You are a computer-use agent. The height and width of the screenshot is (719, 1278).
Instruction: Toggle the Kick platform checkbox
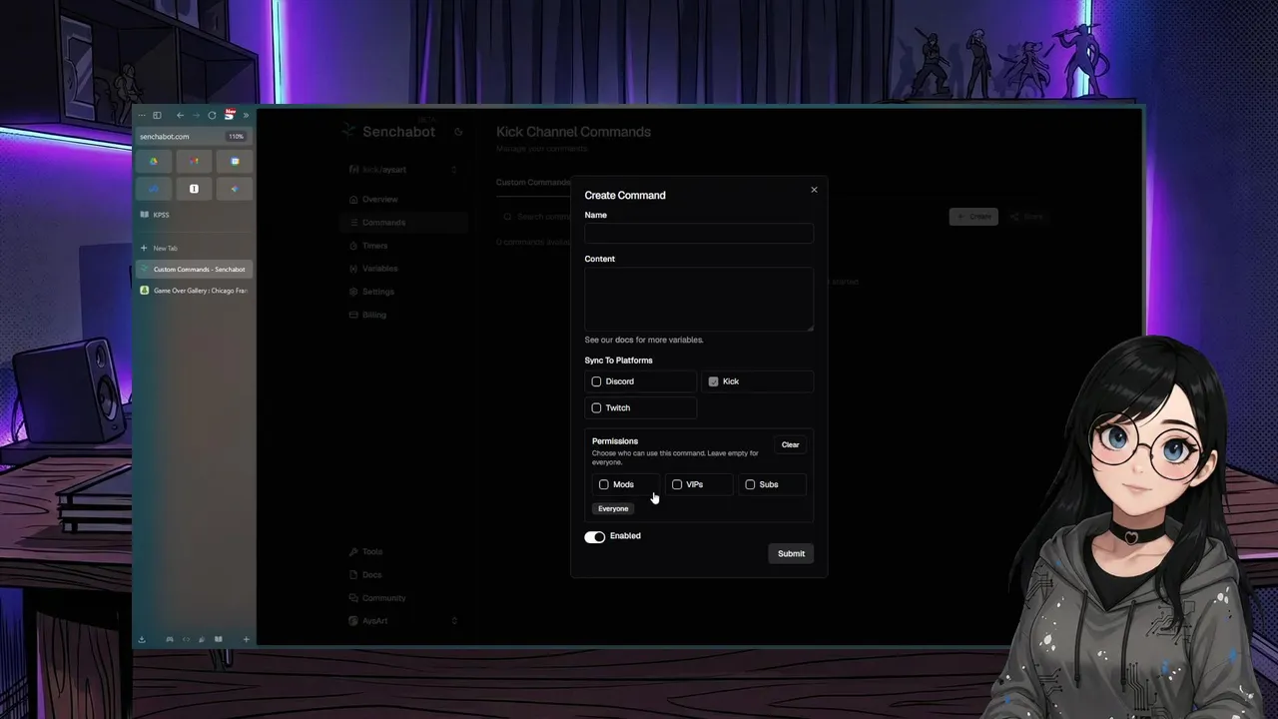pyautogui.click(x=713, y=381)
